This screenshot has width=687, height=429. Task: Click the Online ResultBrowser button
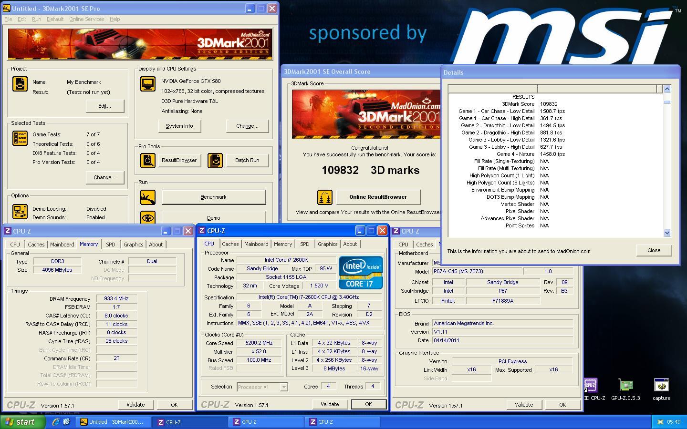point(378,197)
